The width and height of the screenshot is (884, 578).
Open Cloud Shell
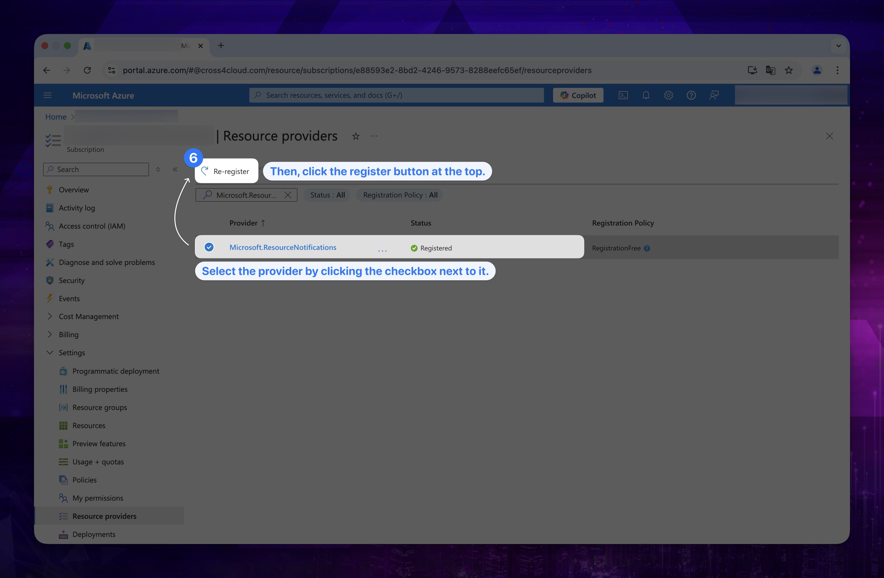(x=623, y=95)
